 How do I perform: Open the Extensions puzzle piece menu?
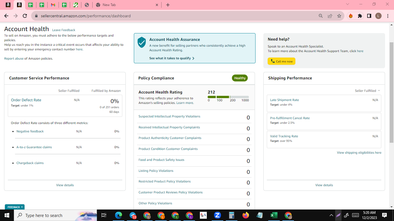(x=360, y=16)
